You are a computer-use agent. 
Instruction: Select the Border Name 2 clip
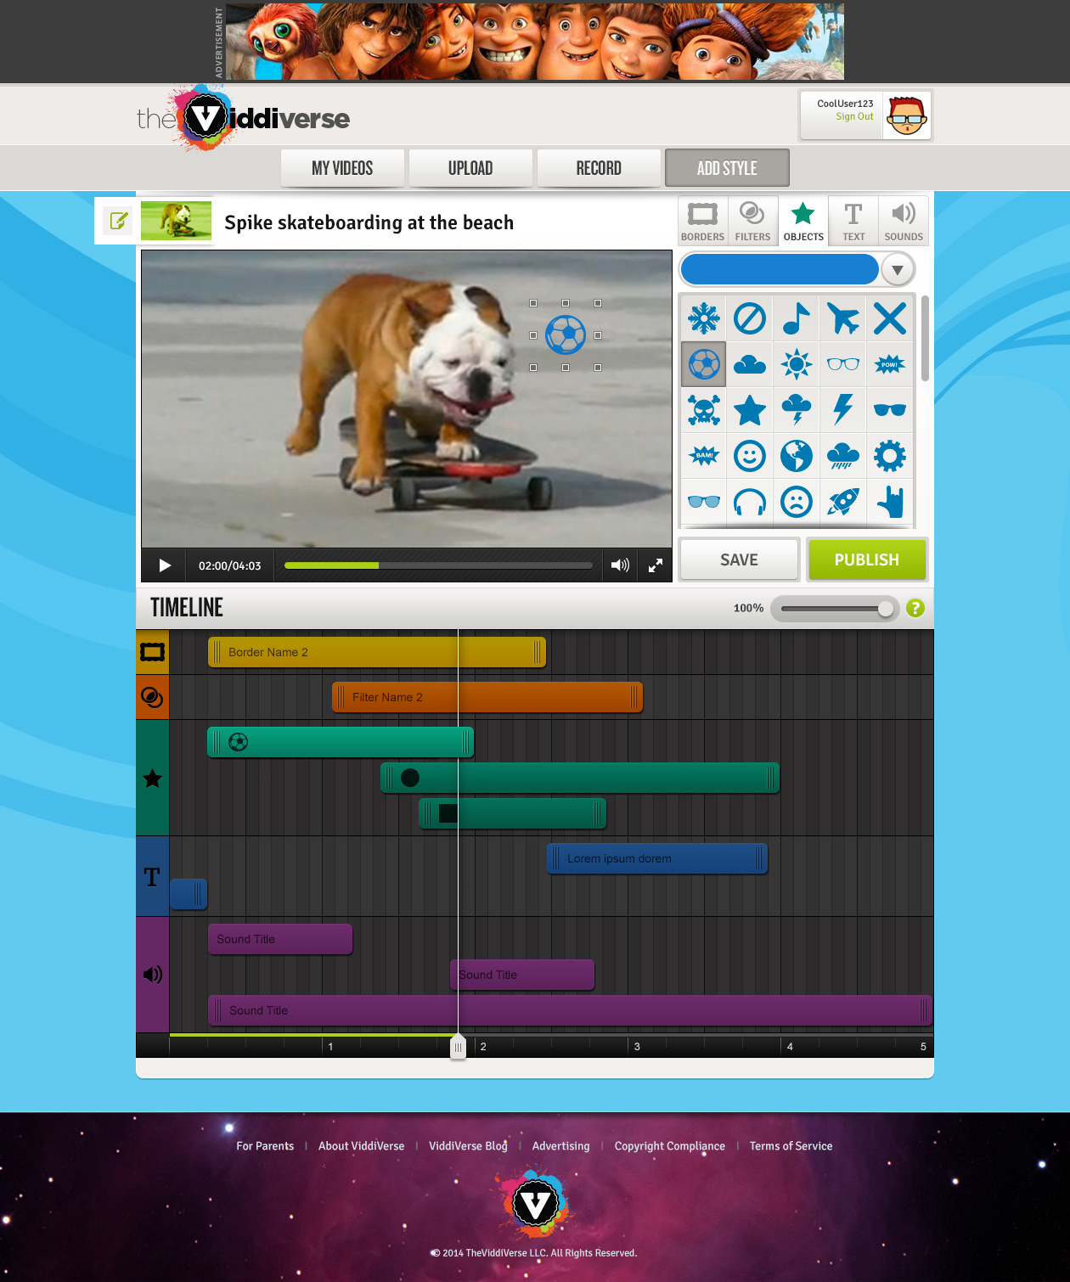pyautogui.click(x=377, y=652)
